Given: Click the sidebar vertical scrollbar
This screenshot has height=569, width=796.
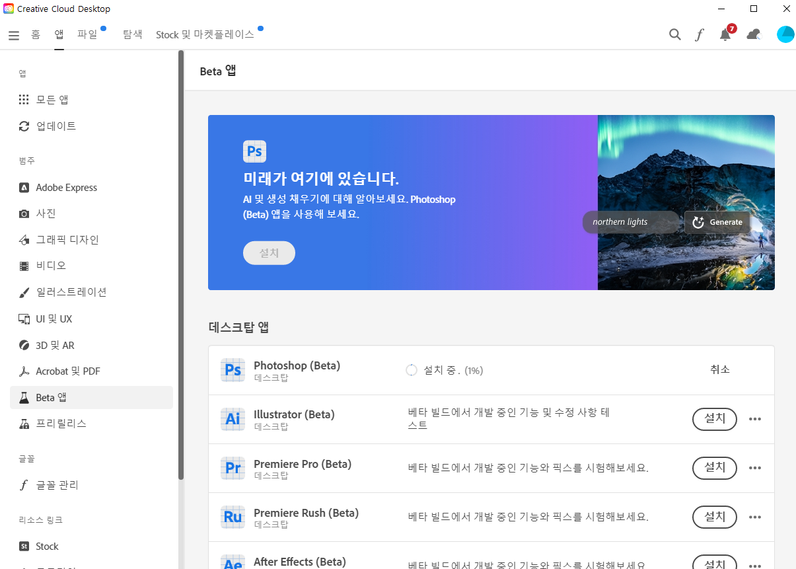Looking at the screenshot, I should pos(181,264).
